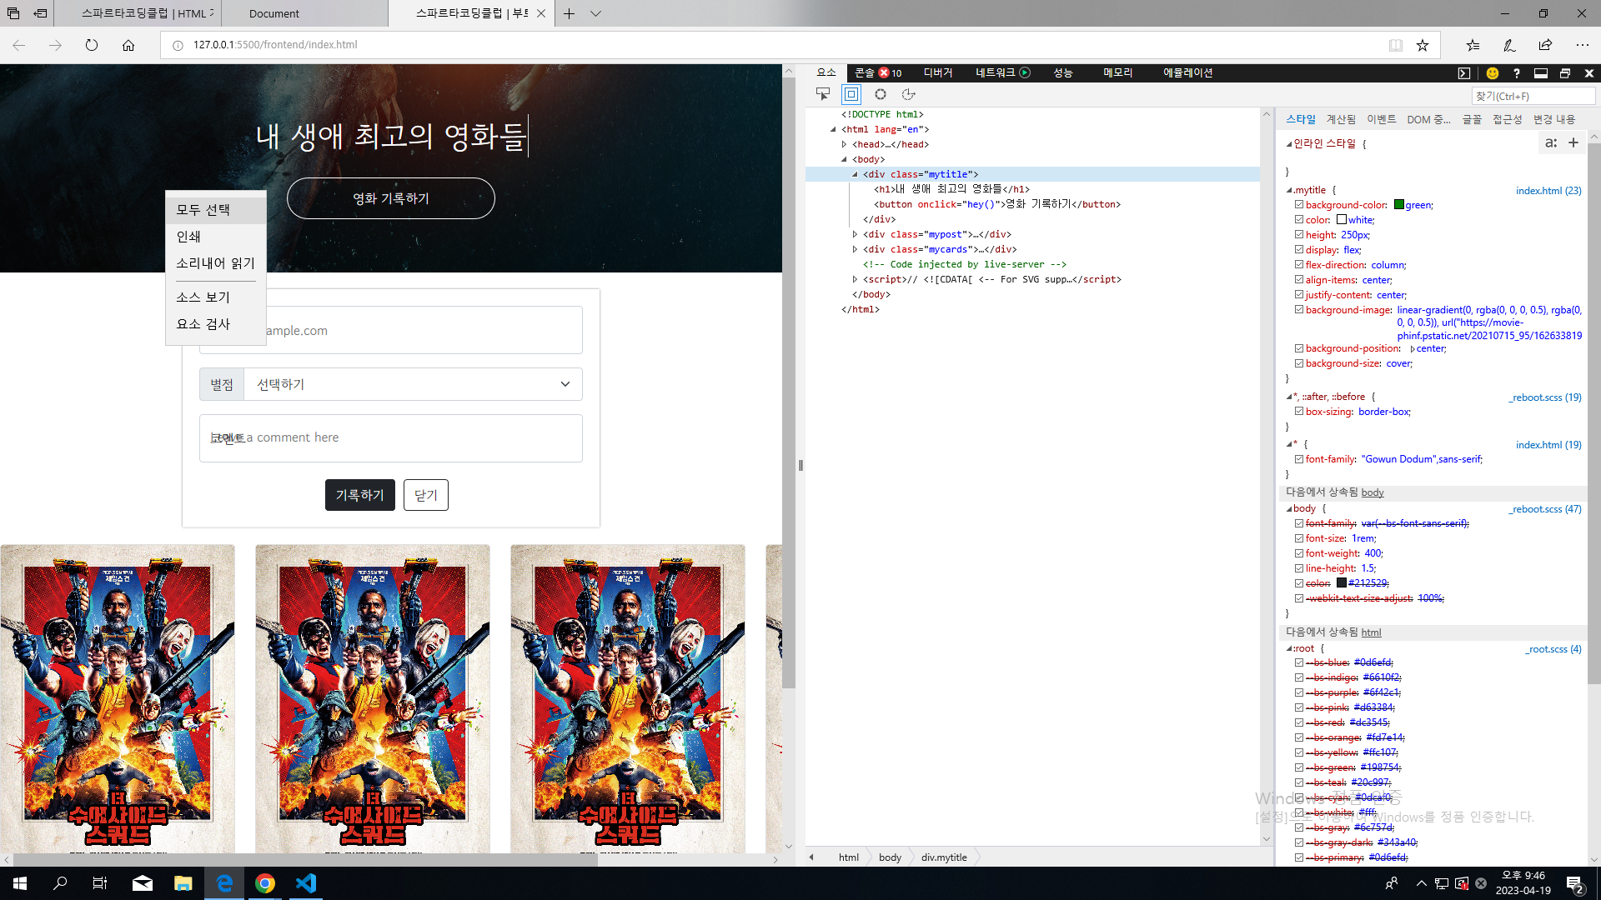
Task: Show tabs you've set aside icon
Action: (x=13, y=13)
